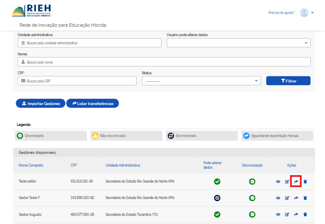325x224 pixels.
Task: View details of Teste editor
Action: pyautogui.click(x=278, y=182)
